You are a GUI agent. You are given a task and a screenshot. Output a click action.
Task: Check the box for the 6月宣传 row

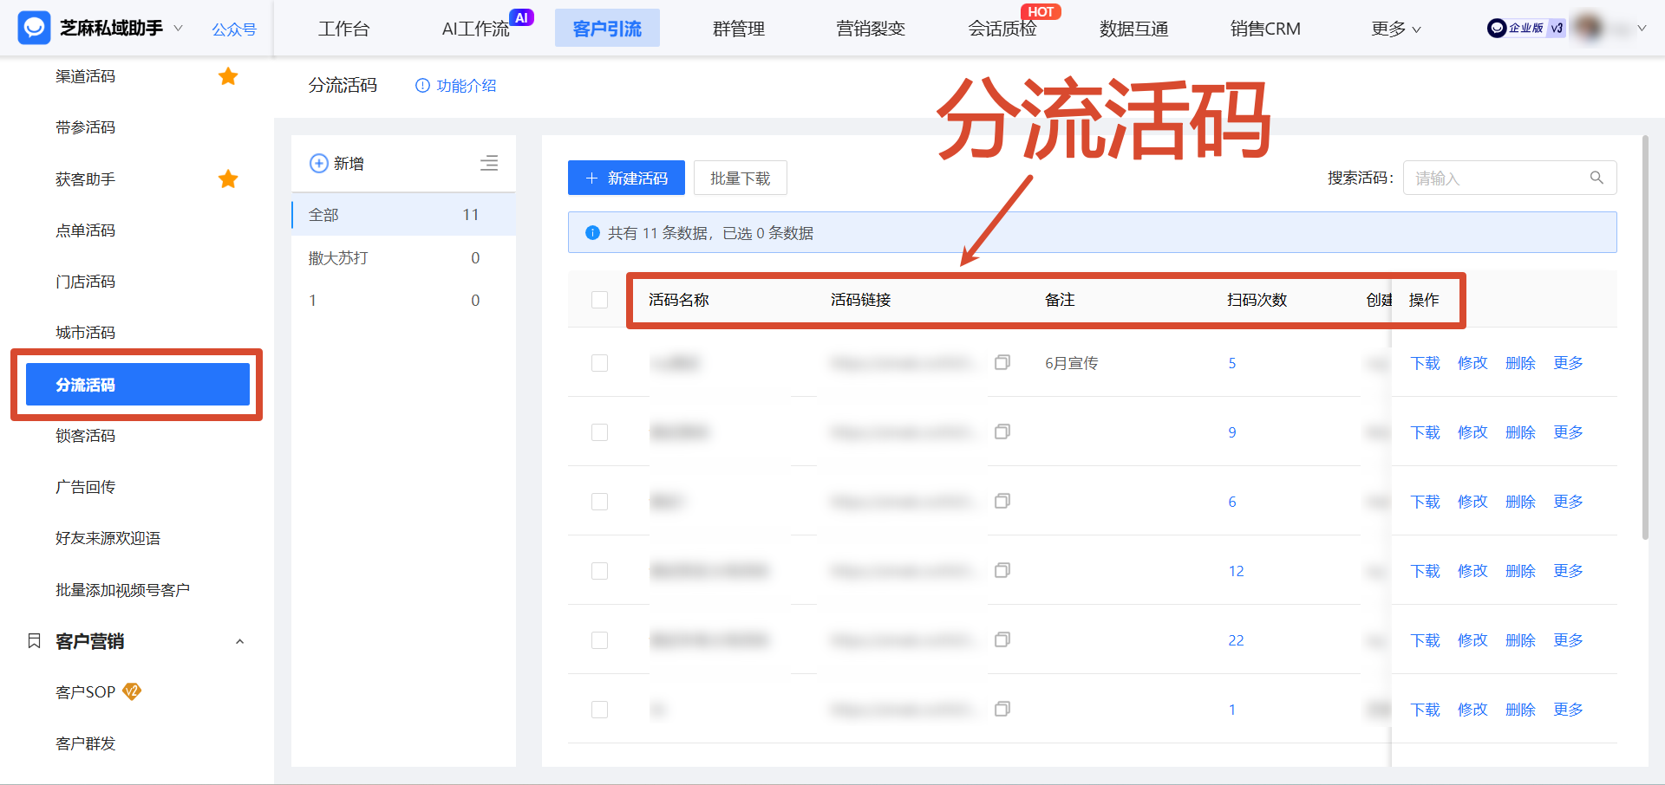coord(599,363)
